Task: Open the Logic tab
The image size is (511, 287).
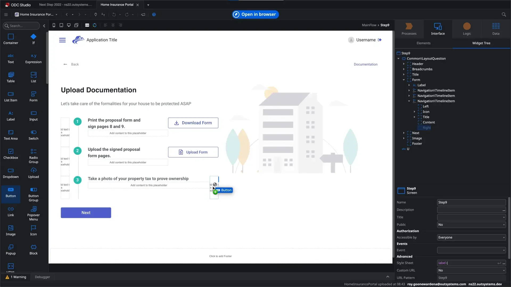Action: pos(467,29)
